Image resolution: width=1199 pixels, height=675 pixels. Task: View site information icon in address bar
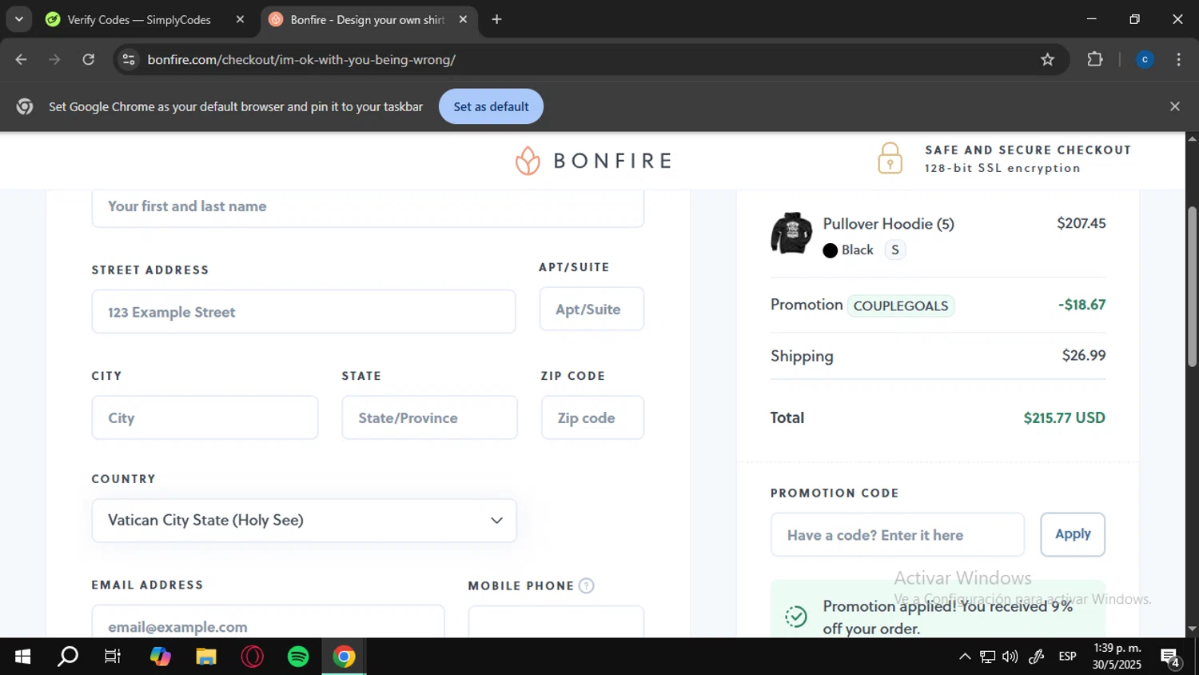coord(129,59)
